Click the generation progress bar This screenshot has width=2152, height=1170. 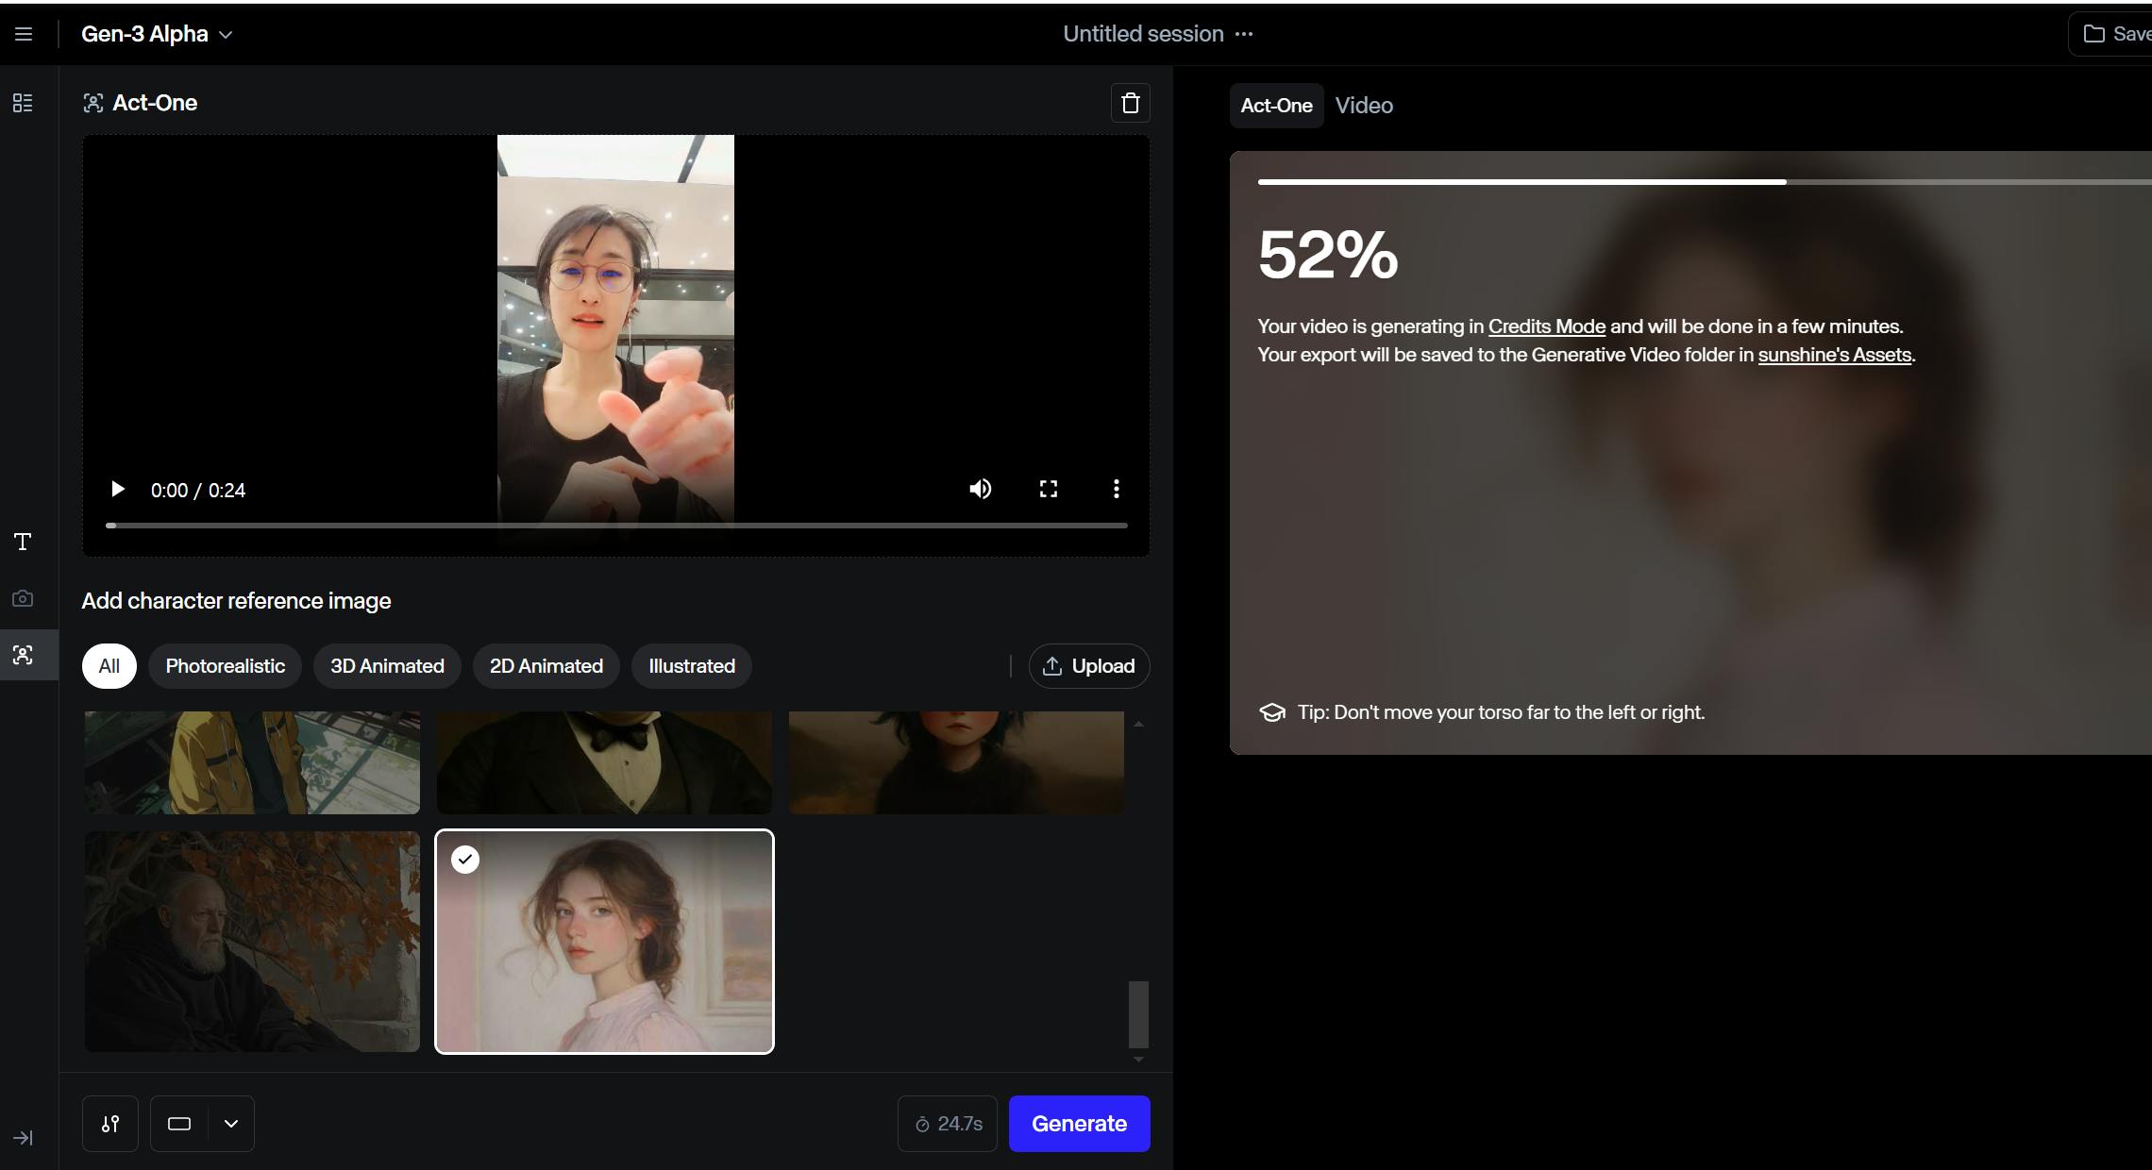(1705, 181)
